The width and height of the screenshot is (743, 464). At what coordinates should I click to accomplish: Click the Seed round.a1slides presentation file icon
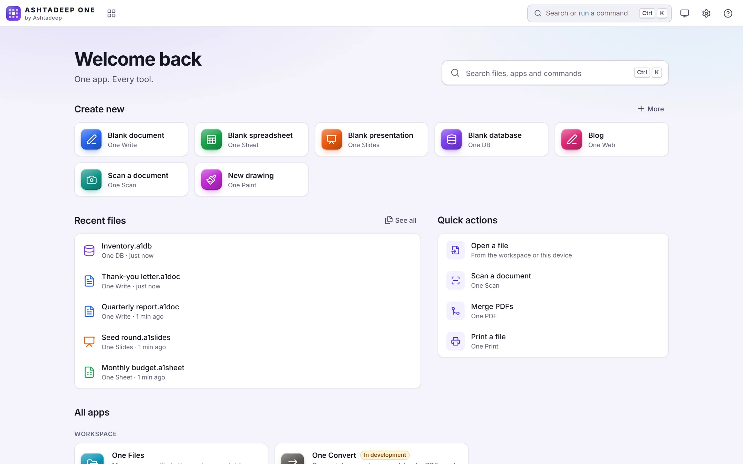point(89,342)
